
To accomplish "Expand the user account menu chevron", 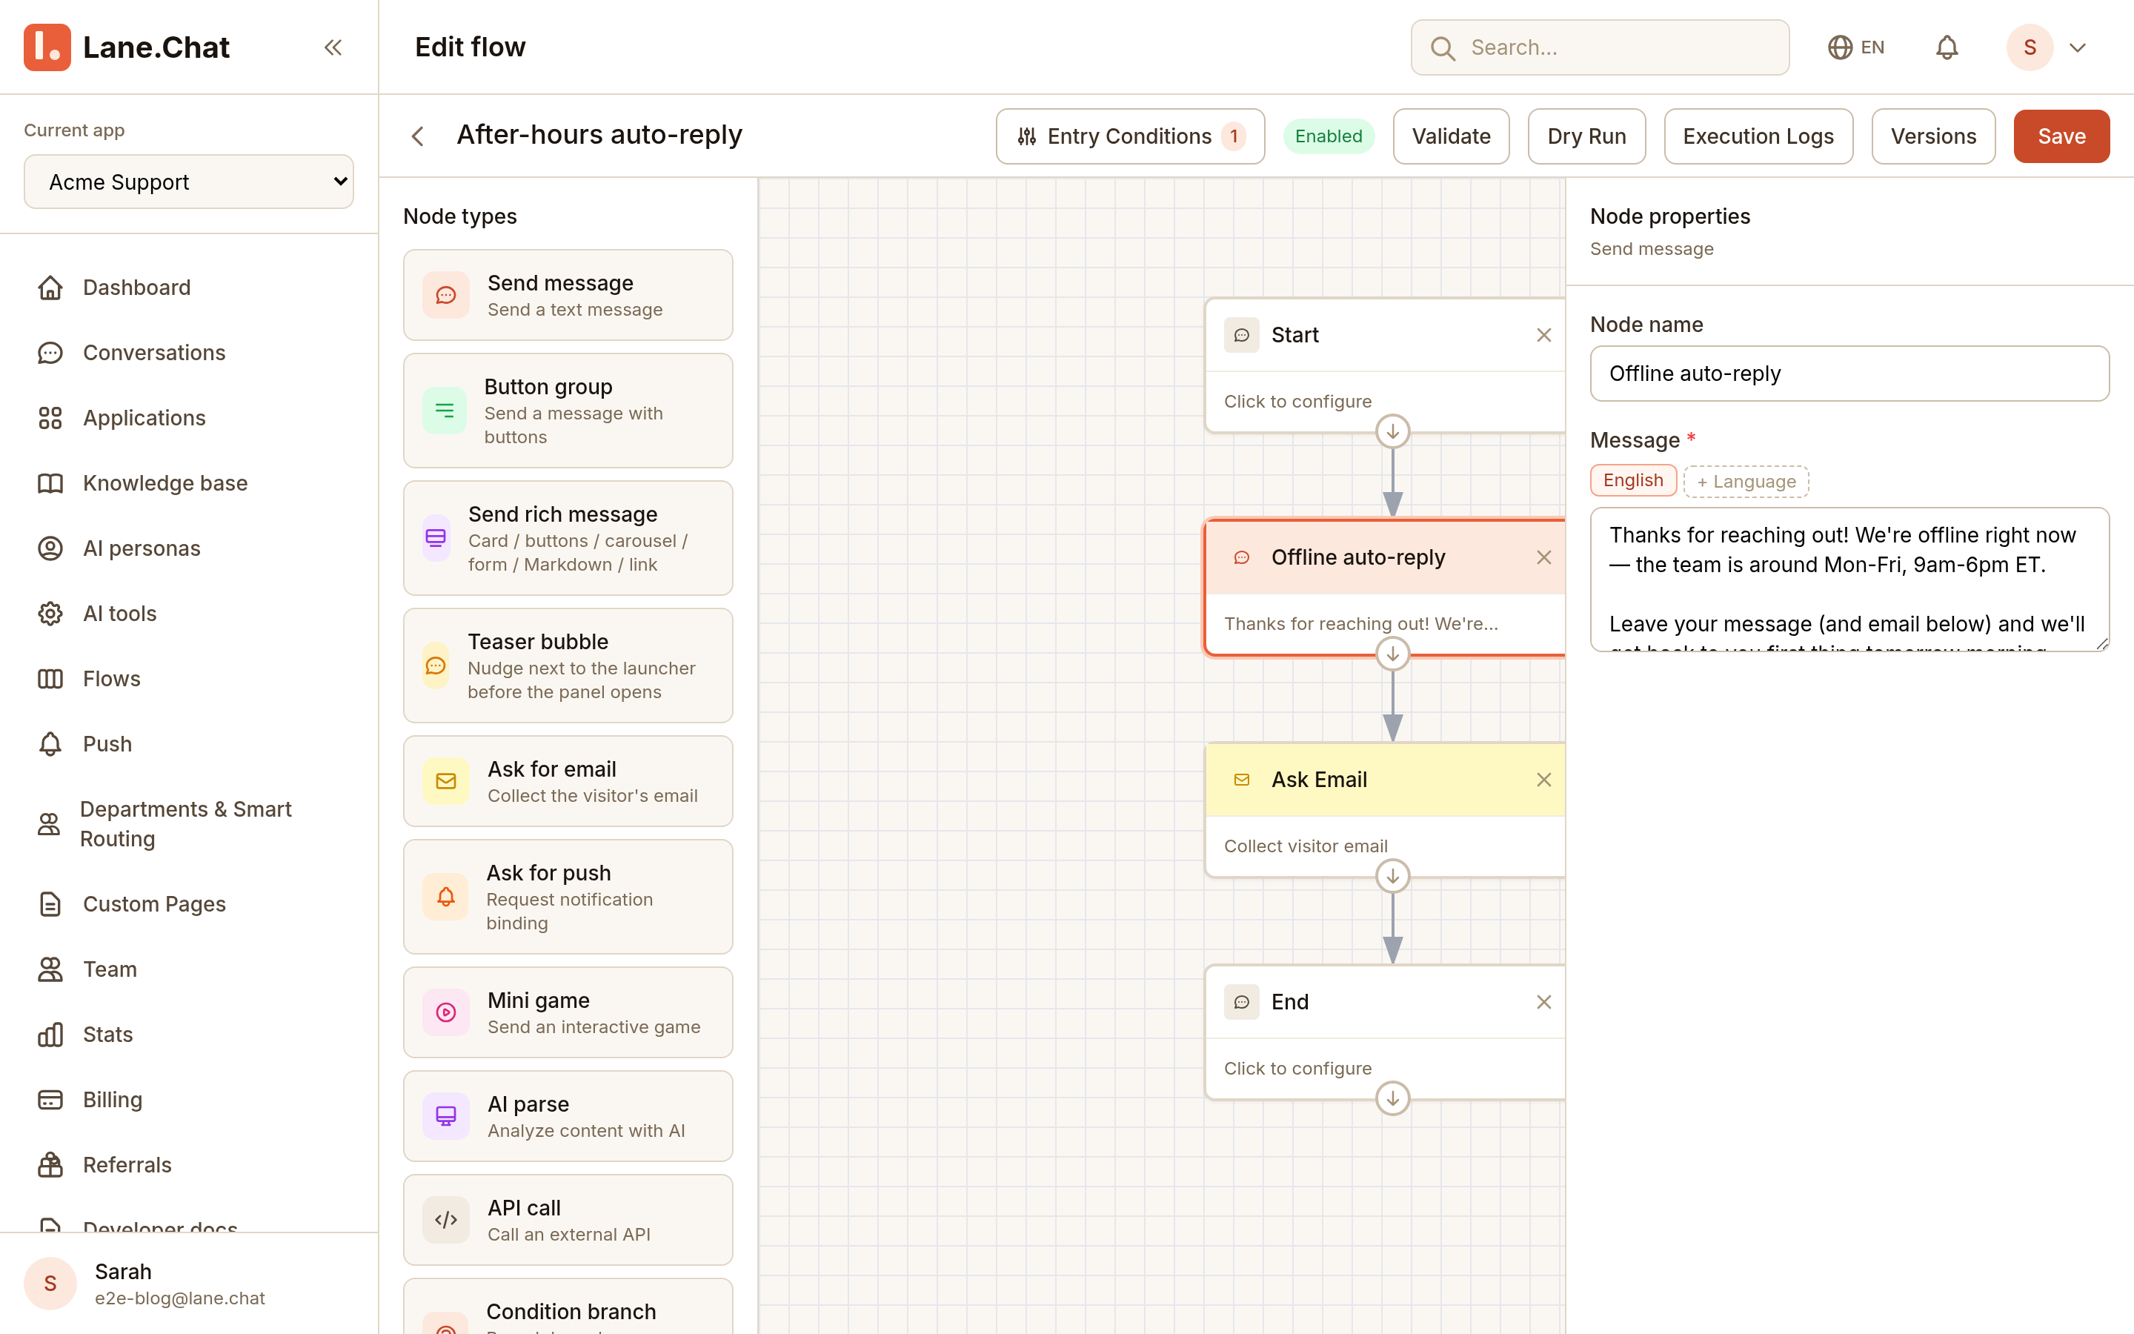I will pyautogui.click(x=2078, y=47).
